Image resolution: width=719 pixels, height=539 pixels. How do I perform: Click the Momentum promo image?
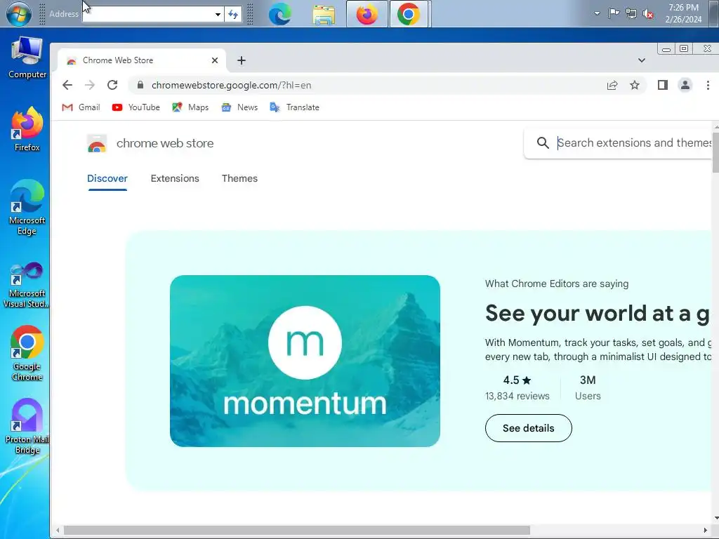coord(305,361)
